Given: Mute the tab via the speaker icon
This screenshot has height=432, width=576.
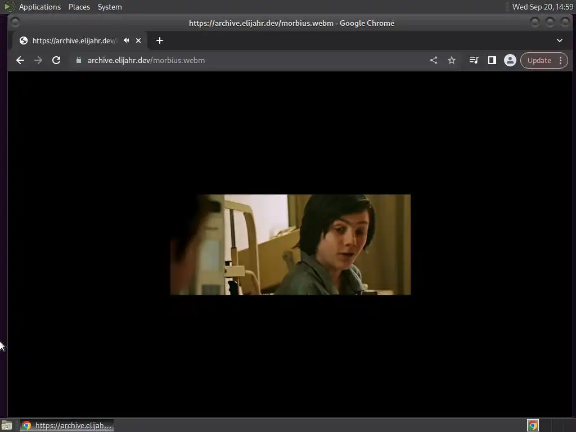Looking at the screenshot, I should pyautogui.click(x=127, y=40).
